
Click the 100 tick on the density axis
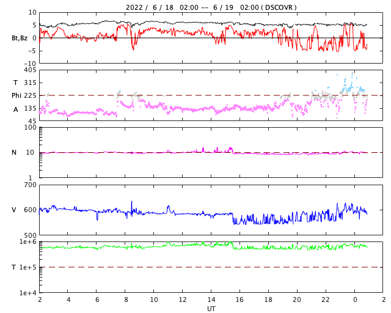coord(31,127)
